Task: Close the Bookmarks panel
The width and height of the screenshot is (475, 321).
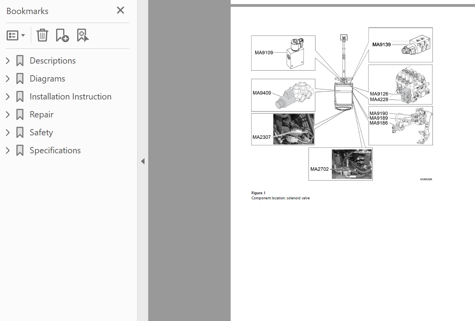Action: (121, 11)
